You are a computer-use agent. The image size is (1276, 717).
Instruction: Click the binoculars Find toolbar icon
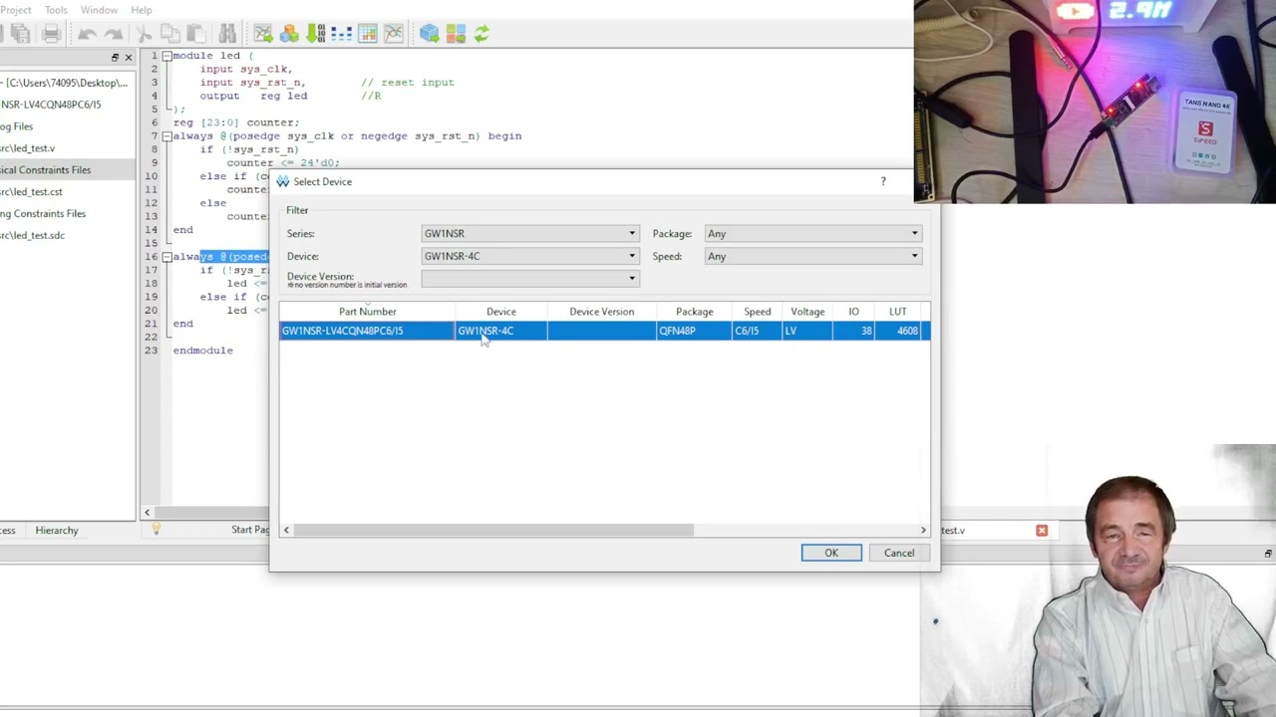pyautogui.click(x=227, y=34)
